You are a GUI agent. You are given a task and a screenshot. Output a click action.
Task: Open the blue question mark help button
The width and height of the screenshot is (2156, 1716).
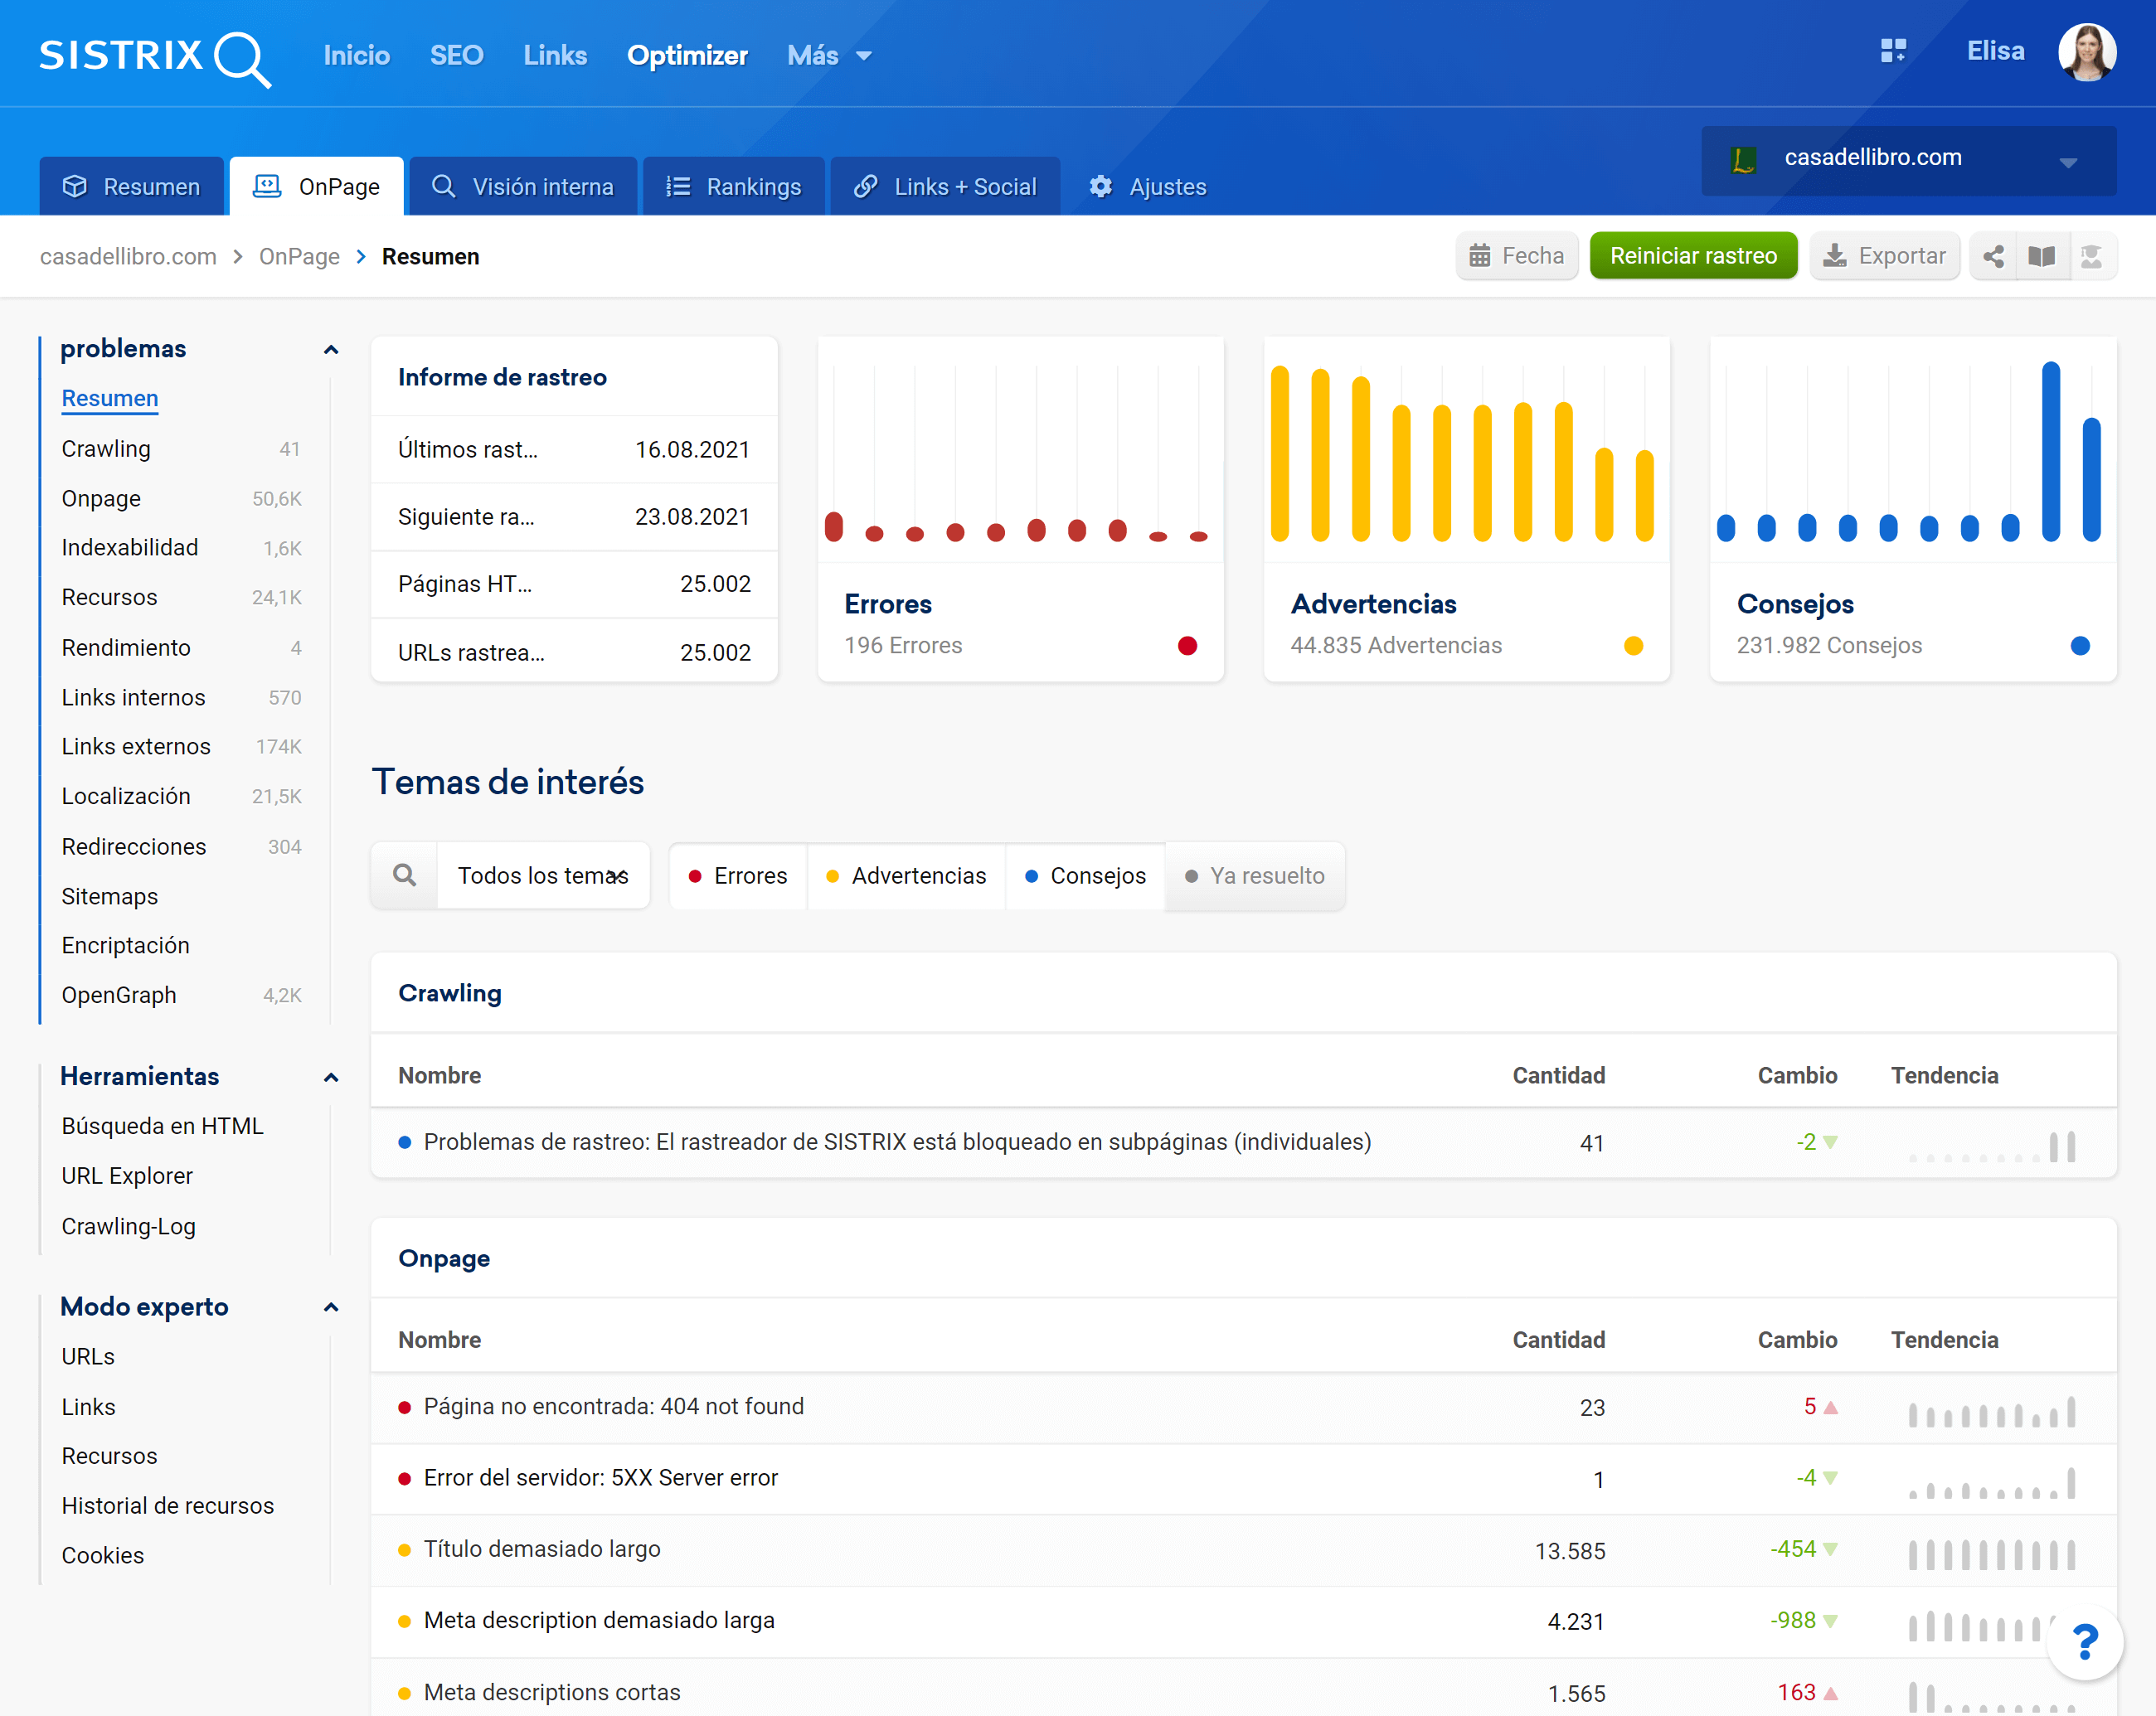2084,1642
